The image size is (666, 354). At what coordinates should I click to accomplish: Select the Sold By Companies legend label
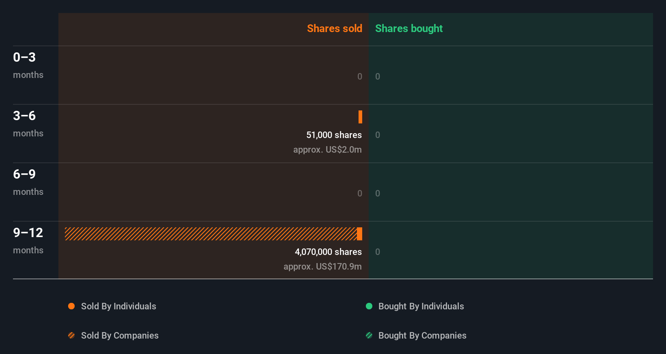[120, 335]
